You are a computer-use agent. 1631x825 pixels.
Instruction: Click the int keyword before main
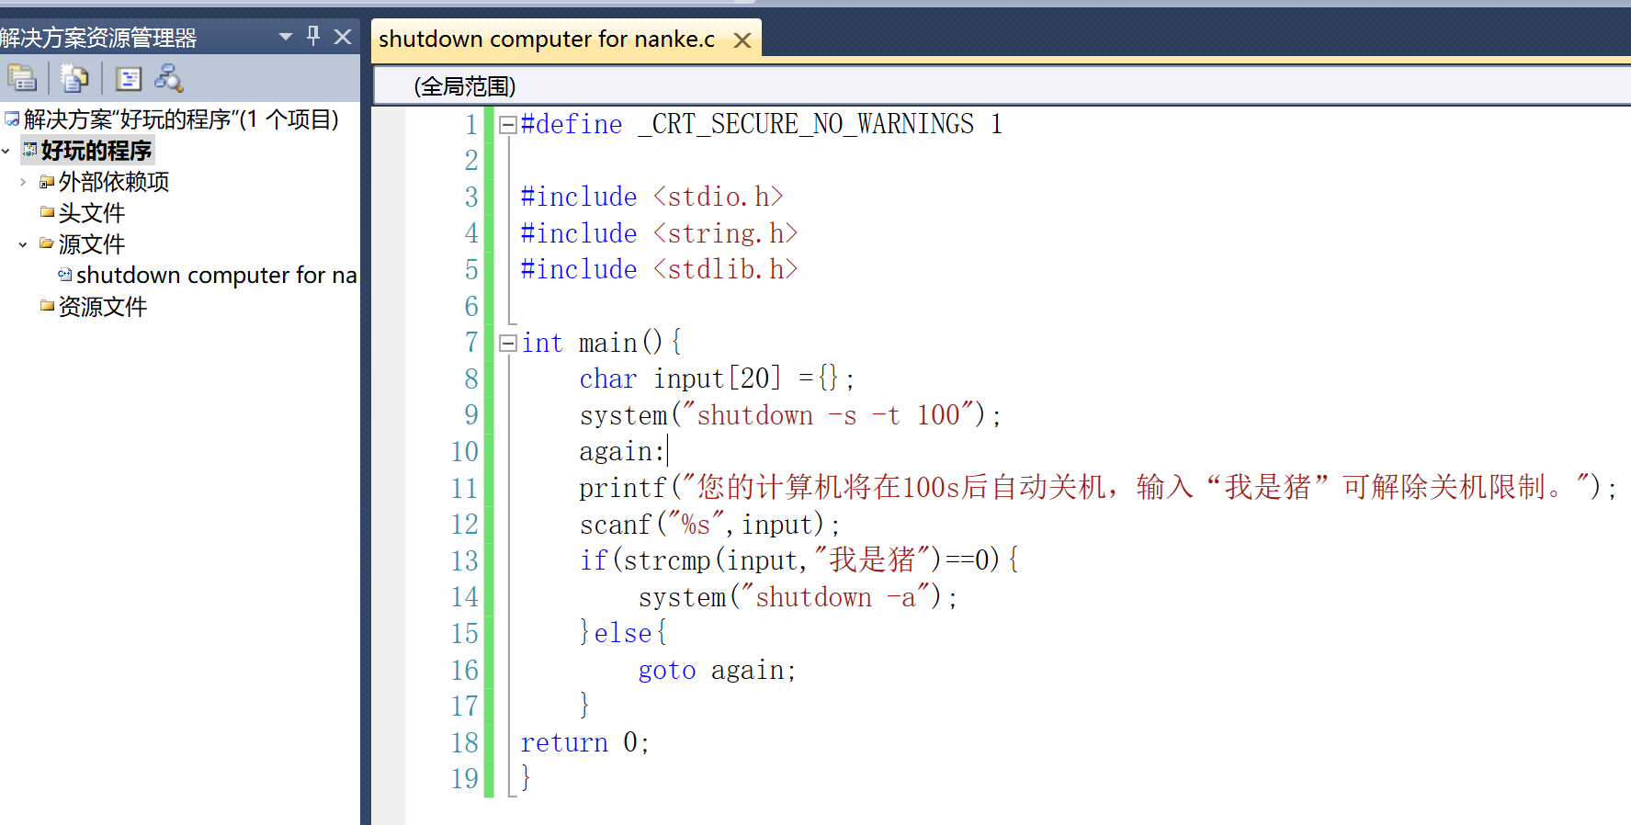click(542, 343)
